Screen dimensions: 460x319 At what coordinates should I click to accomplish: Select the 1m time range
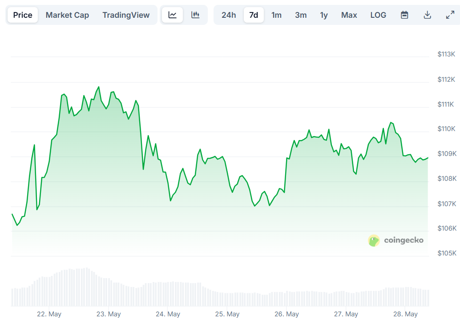(276, 15)
